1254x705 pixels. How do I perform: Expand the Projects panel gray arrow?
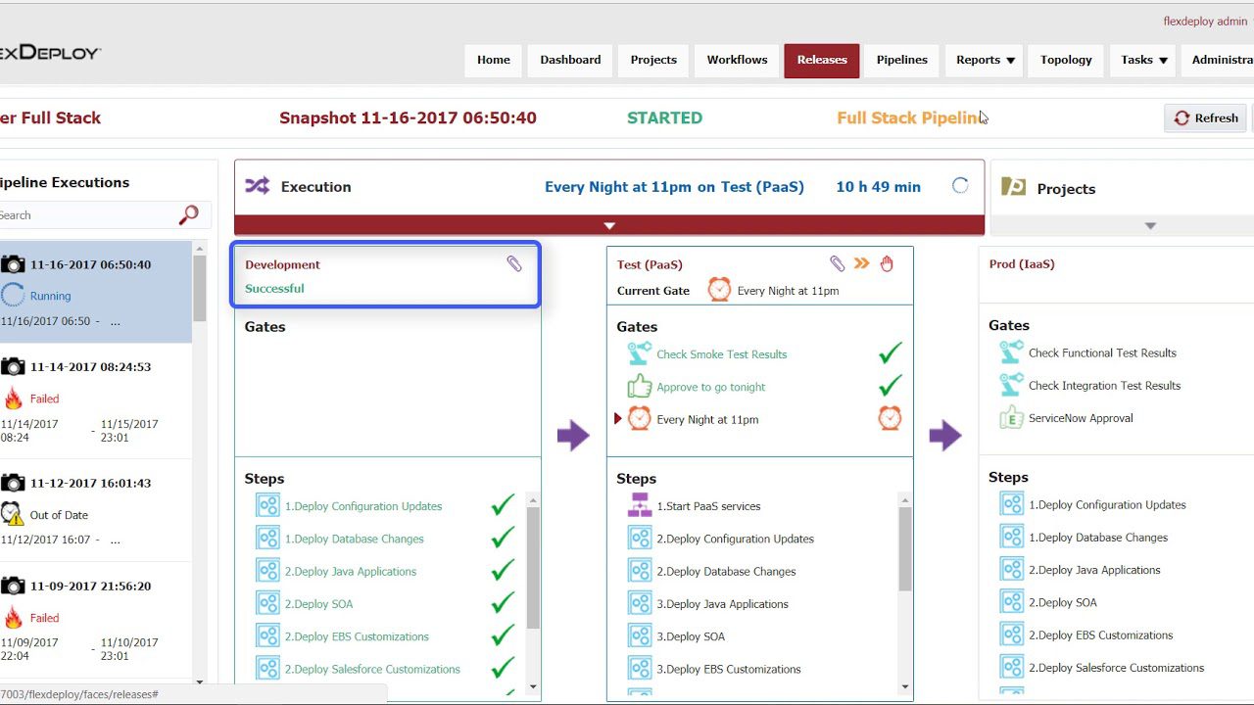coord(1150,226)
